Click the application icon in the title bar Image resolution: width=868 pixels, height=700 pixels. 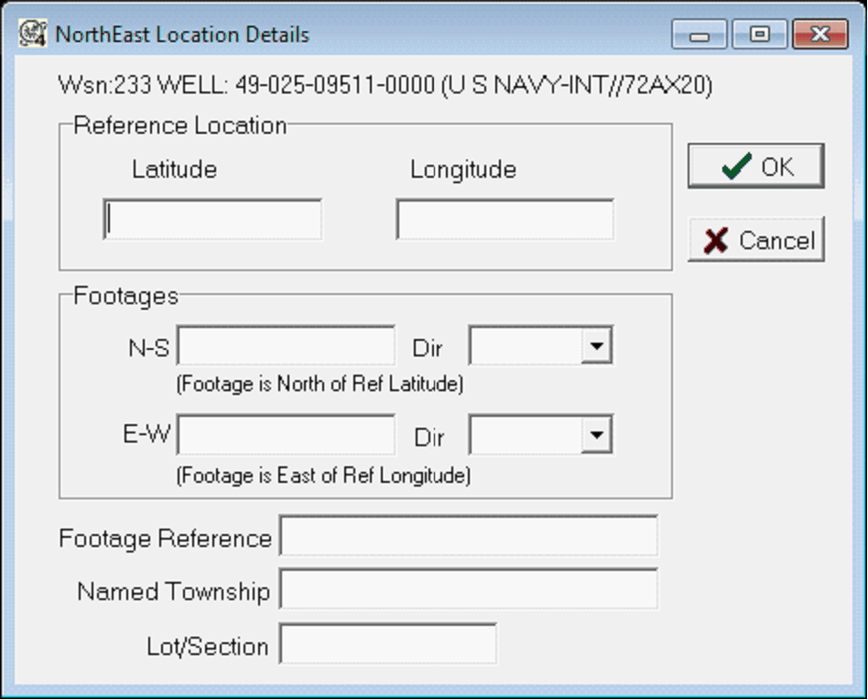tap(33, 35)
